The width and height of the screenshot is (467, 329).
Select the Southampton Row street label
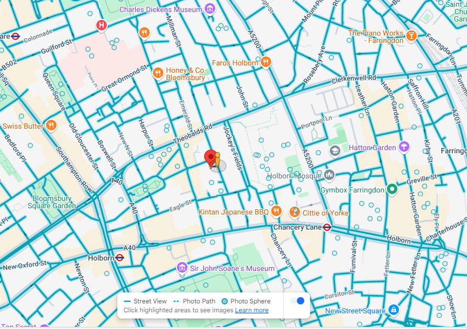74,169
